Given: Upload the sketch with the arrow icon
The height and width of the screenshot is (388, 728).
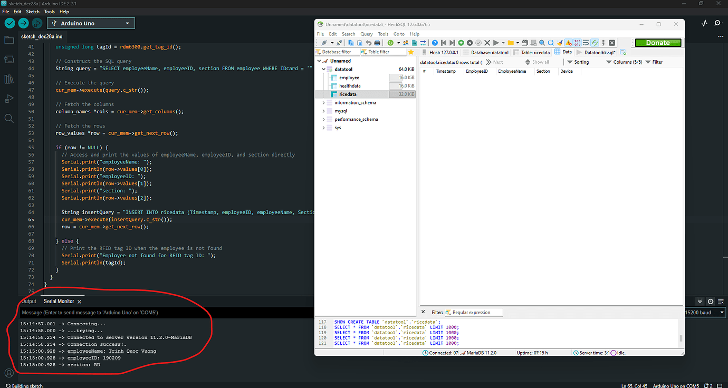Looking at the screenshot, I should pyautogui.click(x=22, y=23).
